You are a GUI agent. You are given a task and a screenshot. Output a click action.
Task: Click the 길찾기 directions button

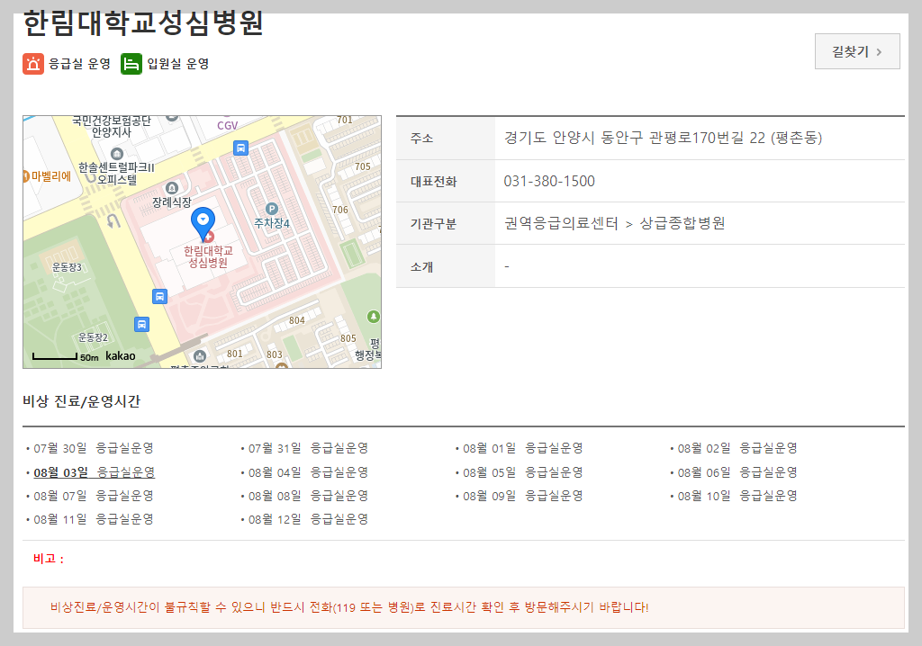pyautogui.click(x=857, y=51)
